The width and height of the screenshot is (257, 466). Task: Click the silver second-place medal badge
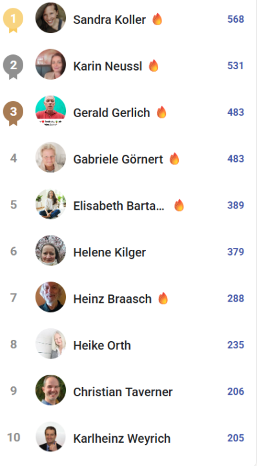pyautogui.click(x=13, y=66)
